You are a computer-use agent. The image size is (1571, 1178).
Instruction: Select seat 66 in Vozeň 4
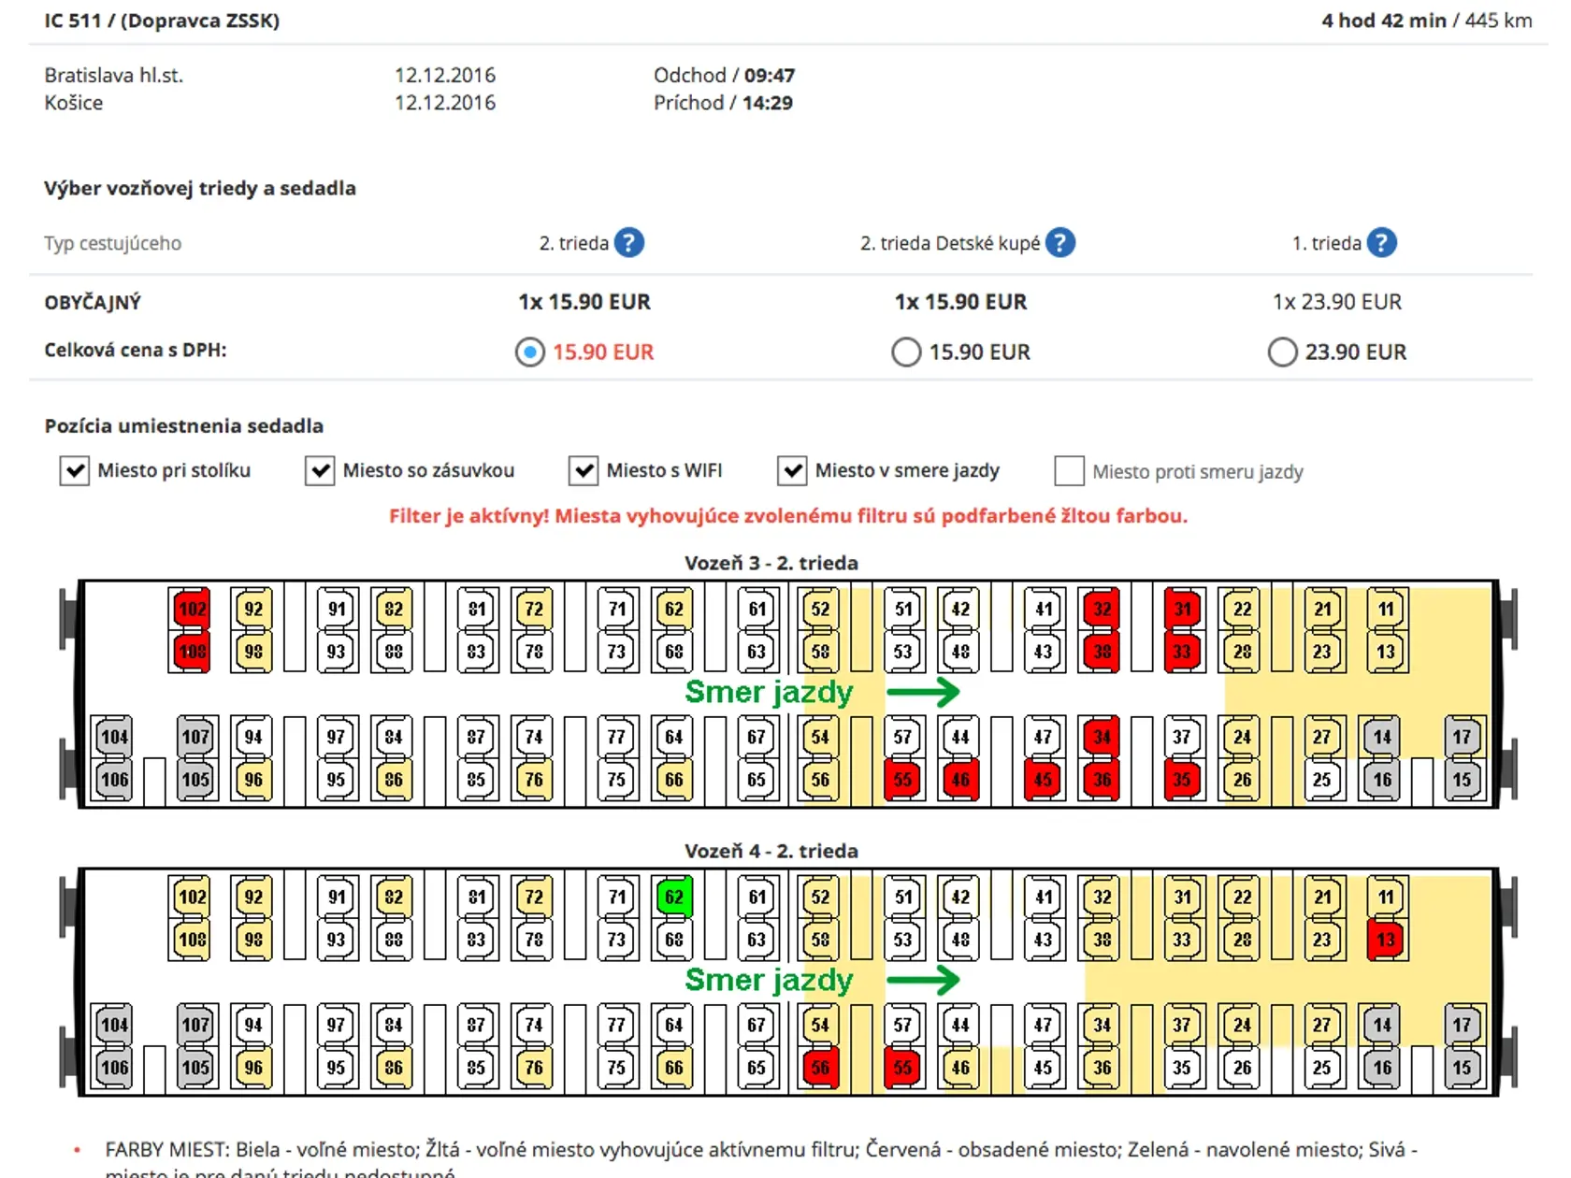[x=673, y=1067]
